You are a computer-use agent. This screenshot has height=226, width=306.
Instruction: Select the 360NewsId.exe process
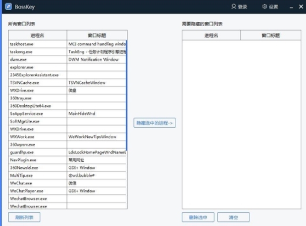67,168
